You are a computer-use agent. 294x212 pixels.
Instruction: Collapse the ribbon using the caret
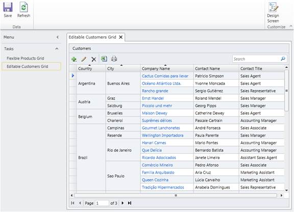291,26
